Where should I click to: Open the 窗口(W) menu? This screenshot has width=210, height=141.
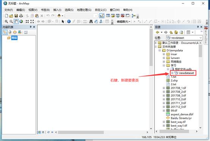pyautogui.click(x=115, y=10)
